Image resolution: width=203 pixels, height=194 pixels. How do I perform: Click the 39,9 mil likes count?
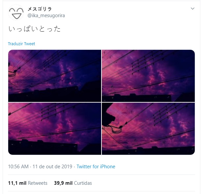pyautogui.click(x=63, y=183)
